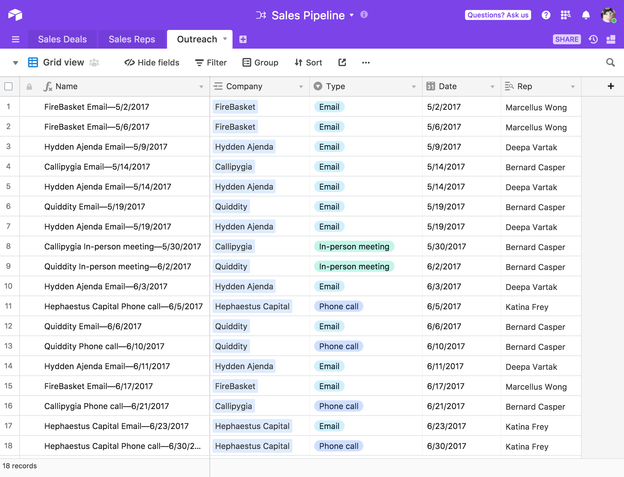The width and height of the screenshot is (624, 477).
Task: Open the Name column dropdown arrow
Action: coord(201,87)
